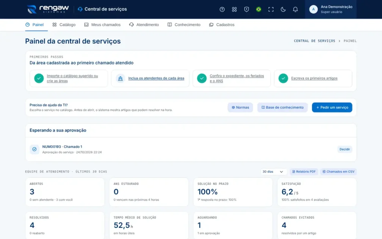Open the apps grid icon in header
382x239 pixels.
(x=234, y=9)
